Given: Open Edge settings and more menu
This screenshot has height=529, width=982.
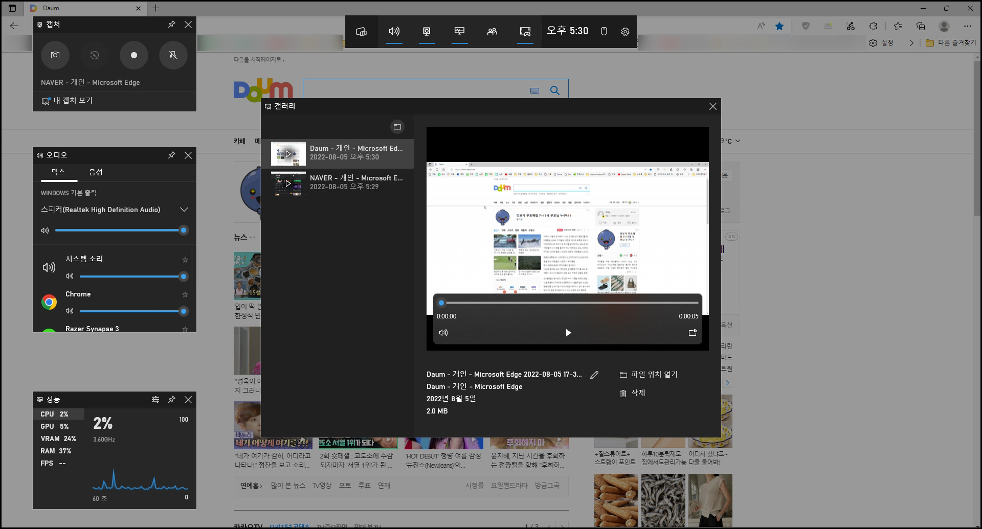Looking at the screenshot, I should [967, 26].
